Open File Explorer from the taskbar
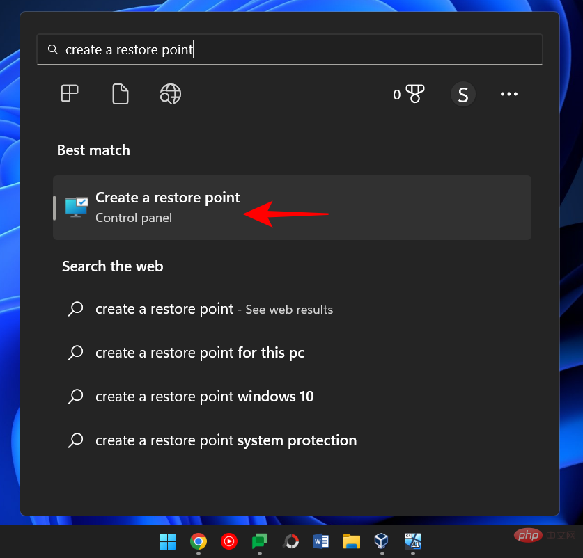Viewport: 583px width, 558px height. click(x=351, y=541)
